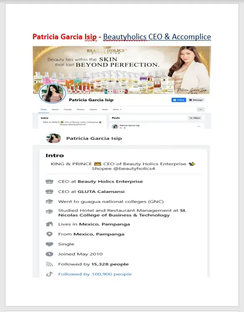The image size is (244, 312).
Task: Click the small avatar beside Patricia Garcia Isip
Action: 53,138
